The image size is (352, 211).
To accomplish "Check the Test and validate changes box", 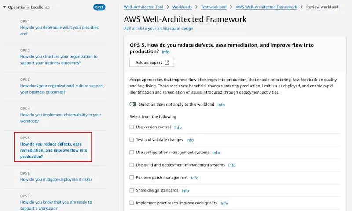I will 132,139.
